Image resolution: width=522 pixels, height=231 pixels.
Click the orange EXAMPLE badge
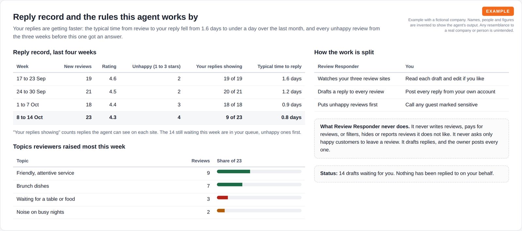coord(498,11)
